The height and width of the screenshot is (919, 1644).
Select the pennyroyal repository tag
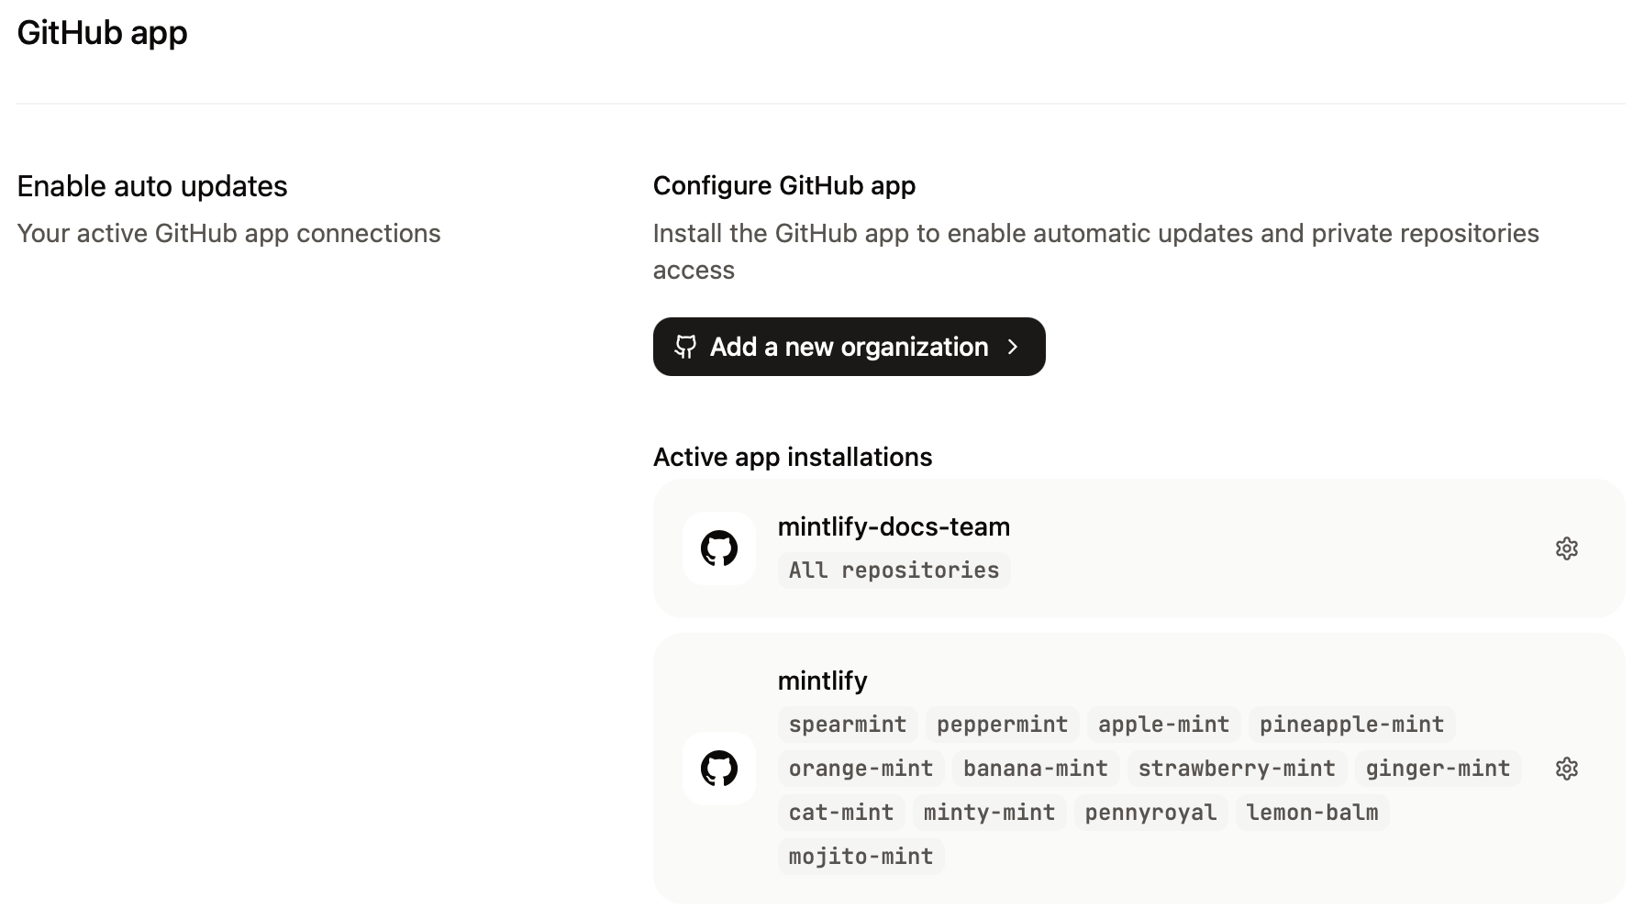click(x=1150, y=812)
